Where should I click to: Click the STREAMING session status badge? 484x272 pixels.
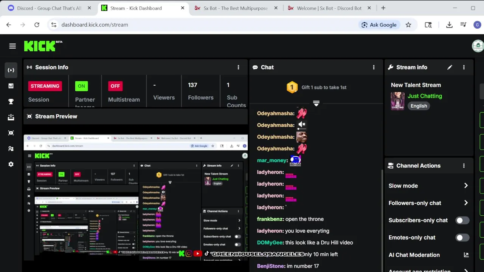(45, 86)
